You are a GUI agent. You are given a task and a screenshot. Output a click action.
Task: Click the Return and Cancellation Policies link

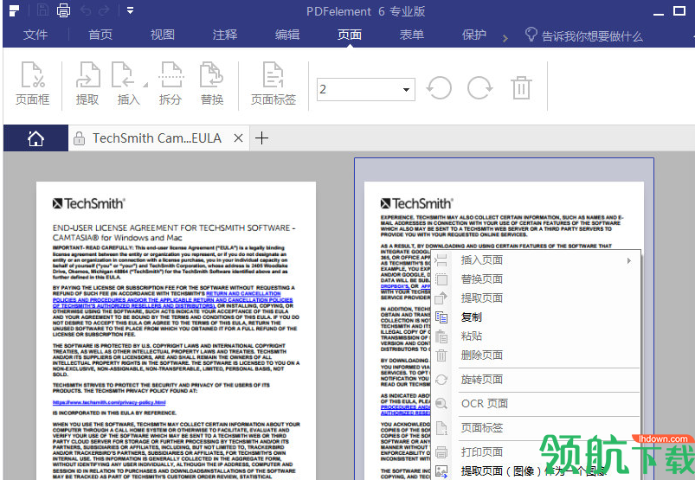coord(173,300)
